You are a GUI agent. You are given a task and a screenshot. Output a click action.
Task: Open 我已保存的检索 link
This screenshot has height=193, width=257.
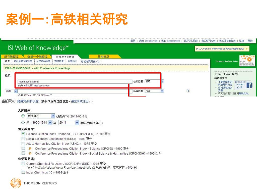coord(227,41)
